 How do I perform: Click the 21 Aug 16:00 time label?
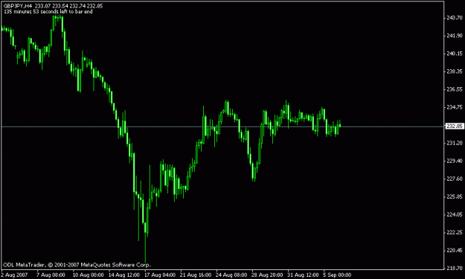(x=196, y=275)
